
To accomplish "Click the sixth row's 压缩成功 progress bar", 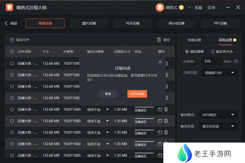I will pos(145,118).
